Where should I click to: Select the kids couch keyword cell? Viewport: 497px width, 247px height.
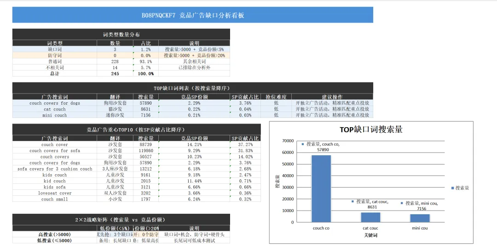point(54,175)
